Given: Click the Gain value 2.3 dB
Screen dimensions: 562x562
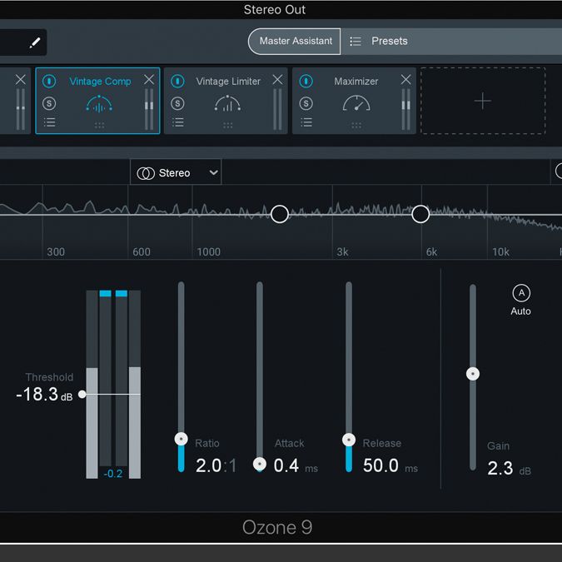Looking at the screenshot, I should (x=509, y=468).
